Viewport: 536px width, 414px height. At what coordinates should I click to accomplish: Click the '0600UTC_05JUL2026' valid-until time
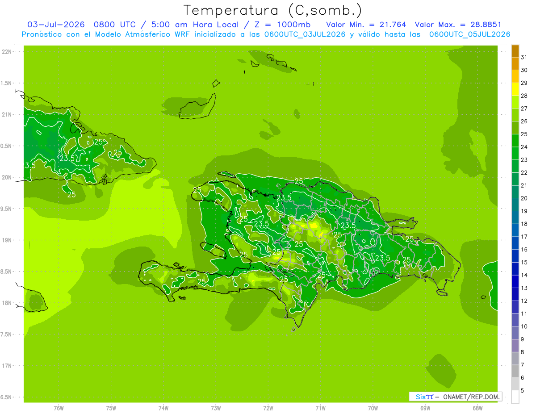point(469,34)
